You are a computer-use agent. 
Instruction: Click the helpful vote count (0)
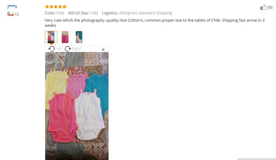click(x=270, y=7)
